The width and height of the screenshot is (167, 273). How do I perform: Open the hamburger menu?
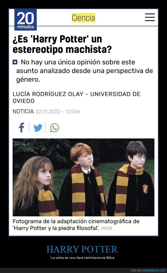[x=150, y=17]
